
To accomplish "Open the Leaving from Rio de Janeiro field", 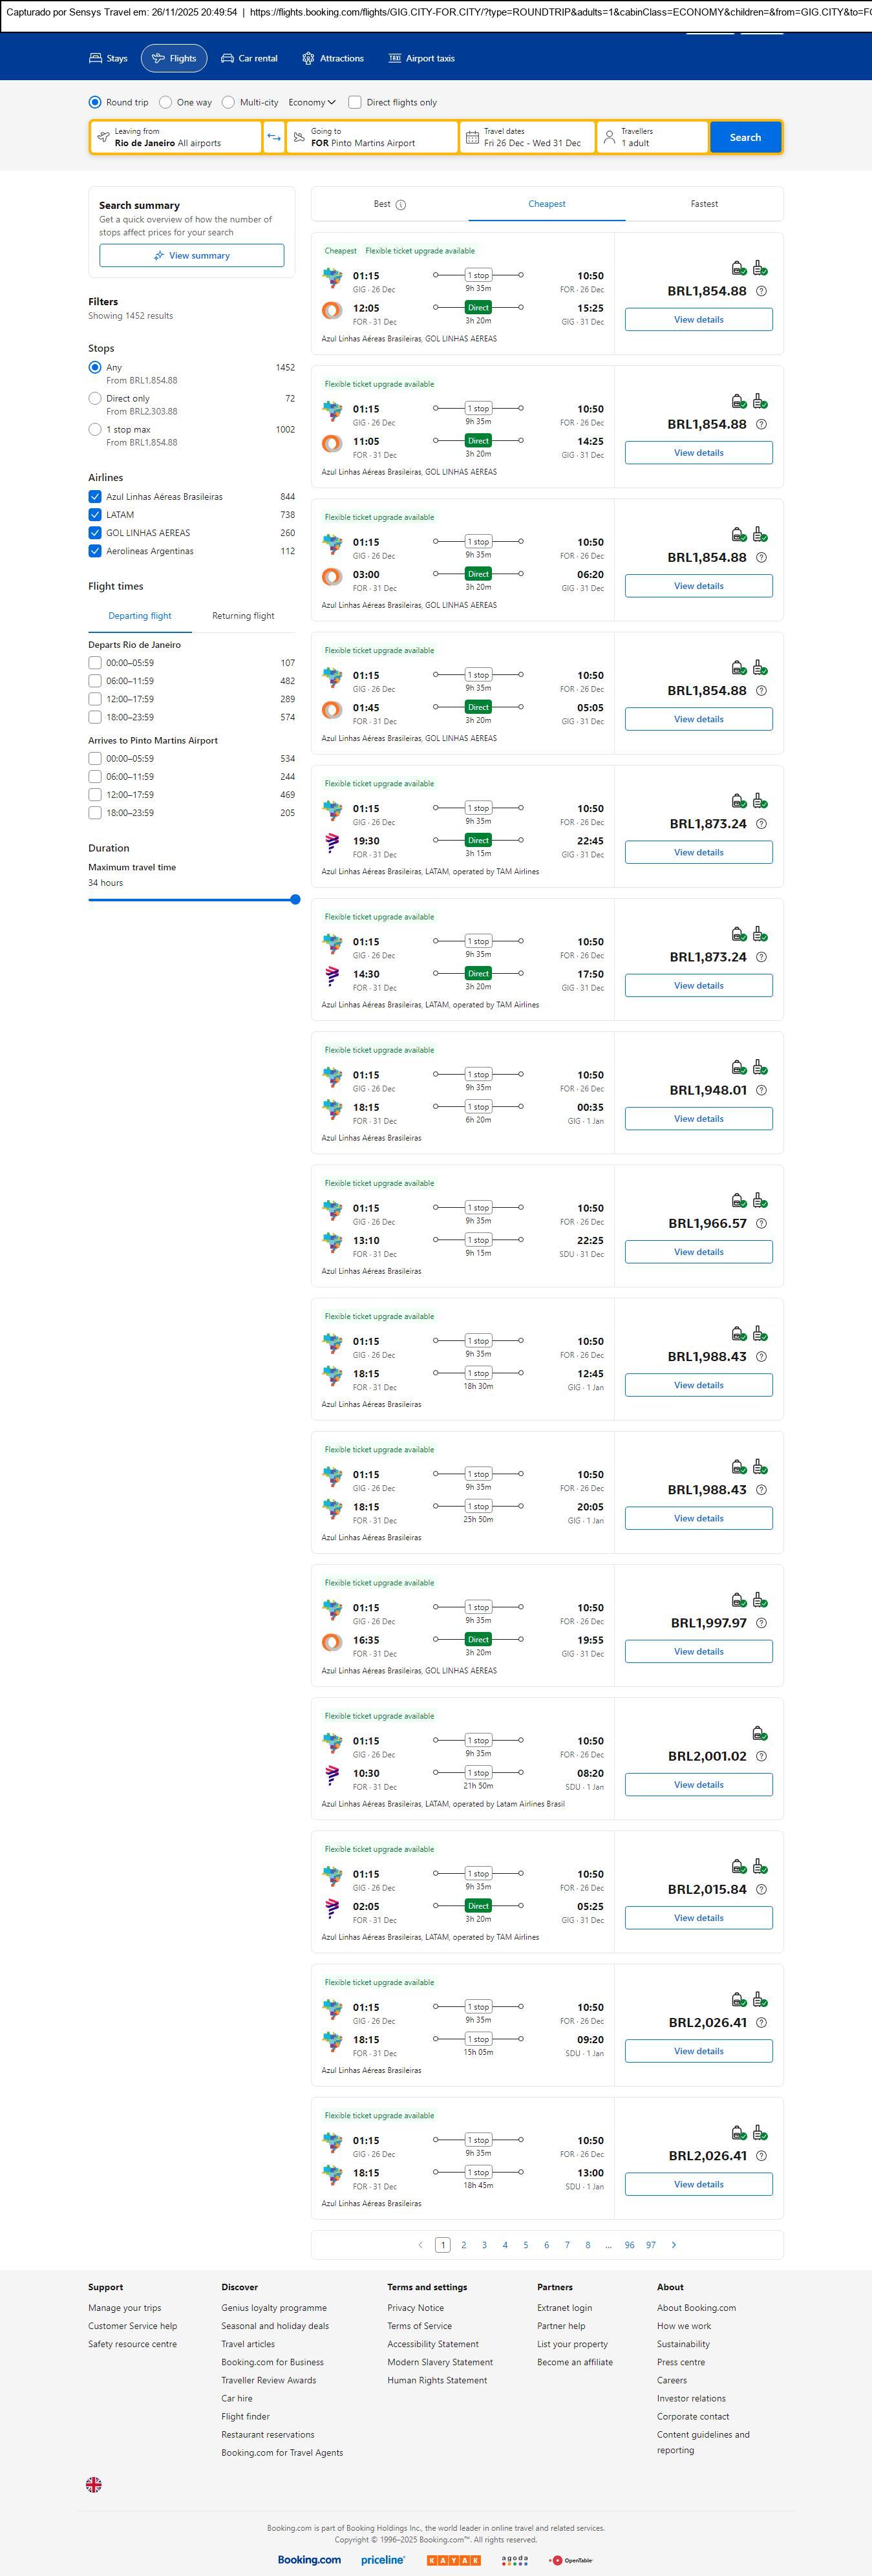I will 176,137.
